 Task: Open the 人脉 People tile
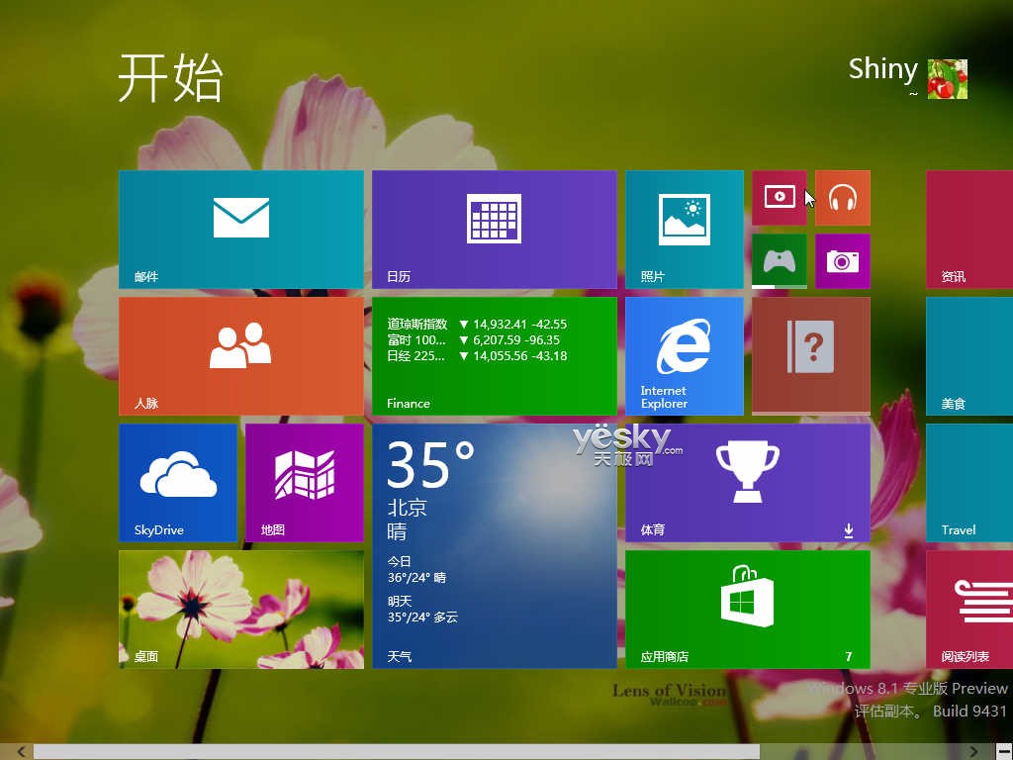241,356
